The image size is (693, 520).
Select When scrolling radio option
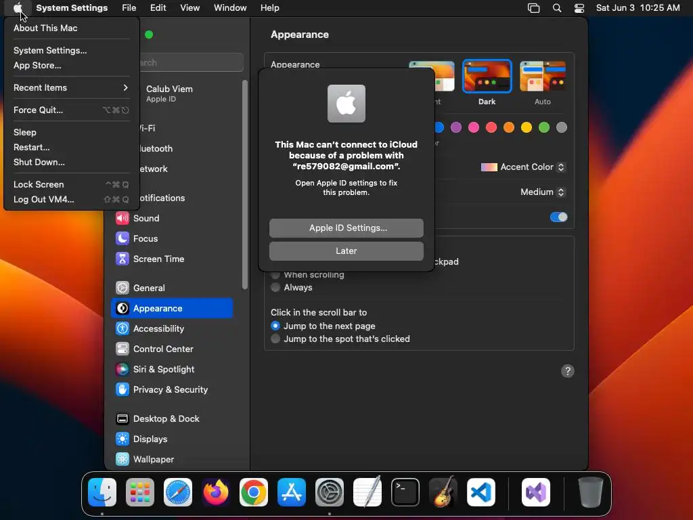(x=275, y=275)
